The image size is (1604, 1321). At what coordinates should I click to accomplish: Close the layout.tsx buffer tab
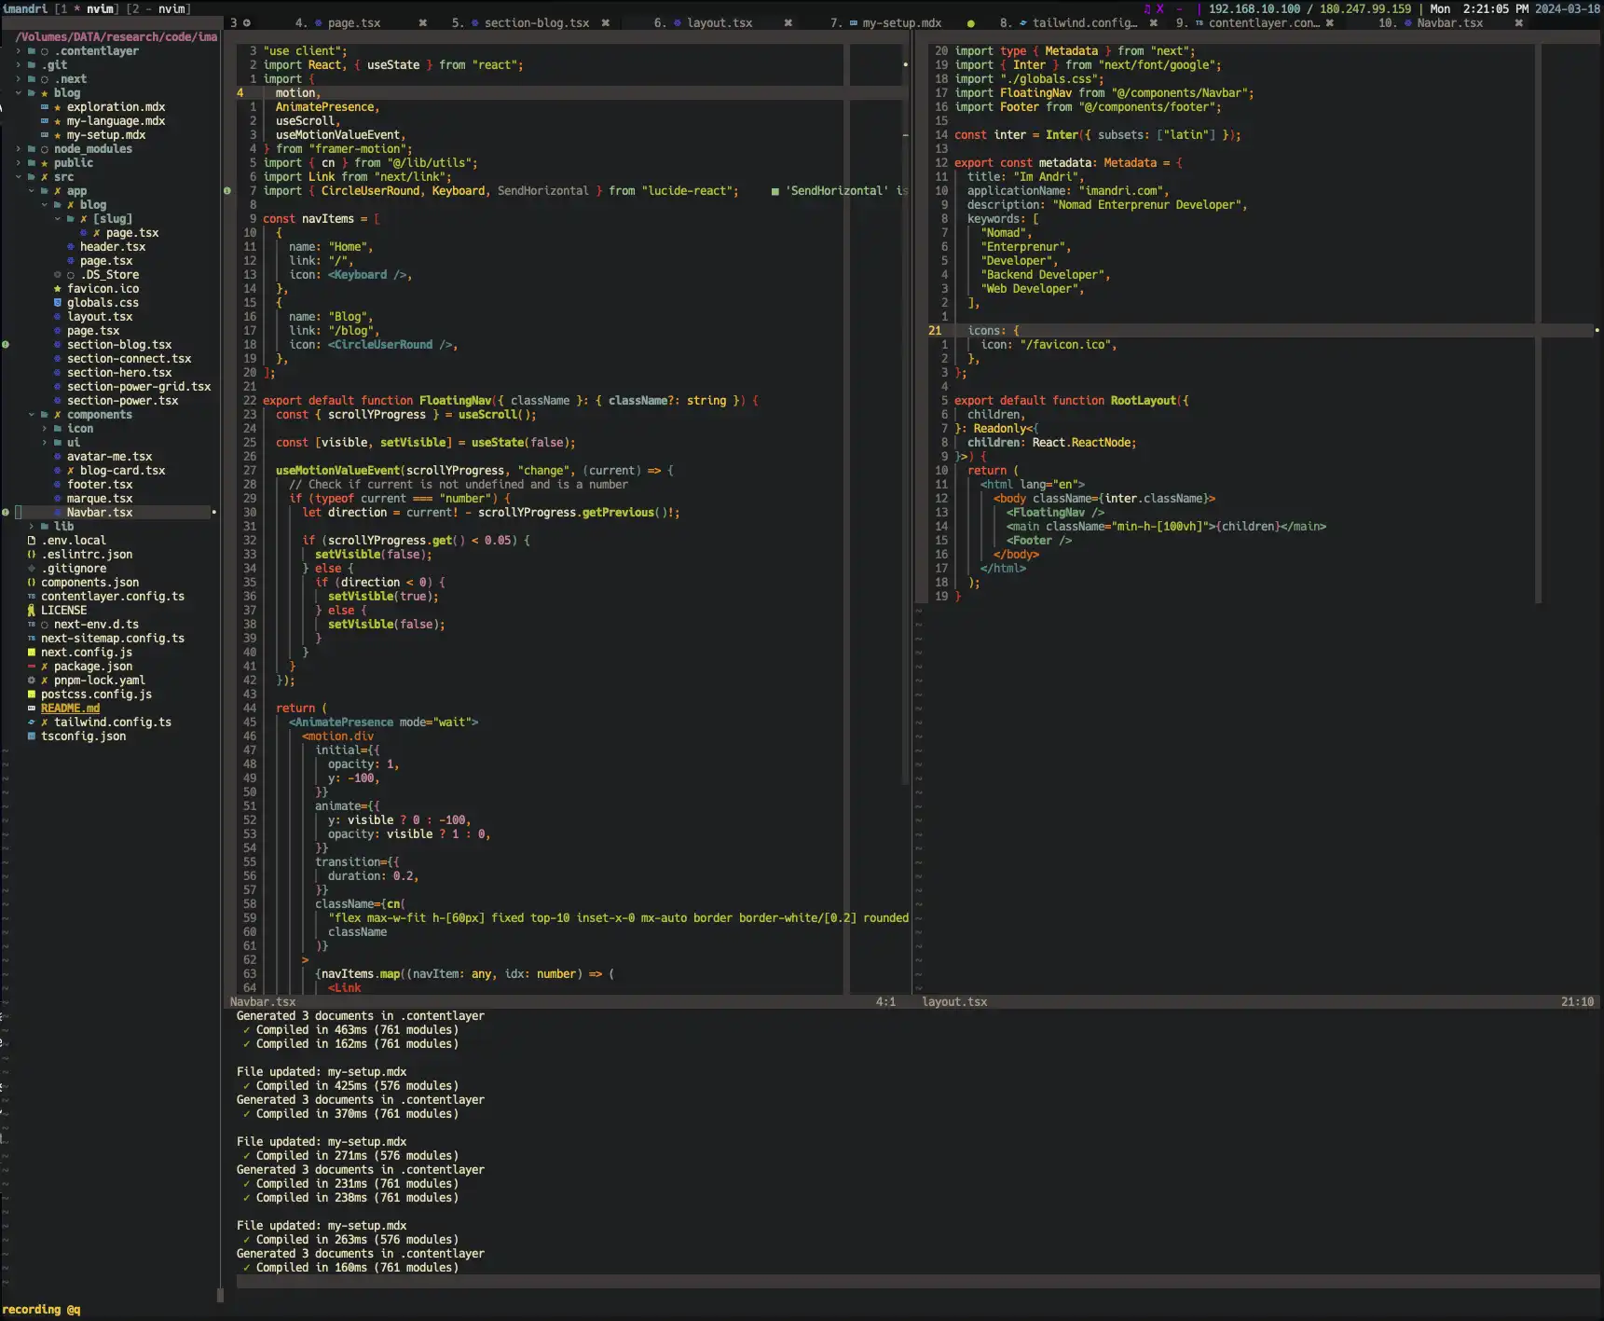pos(788,23)
